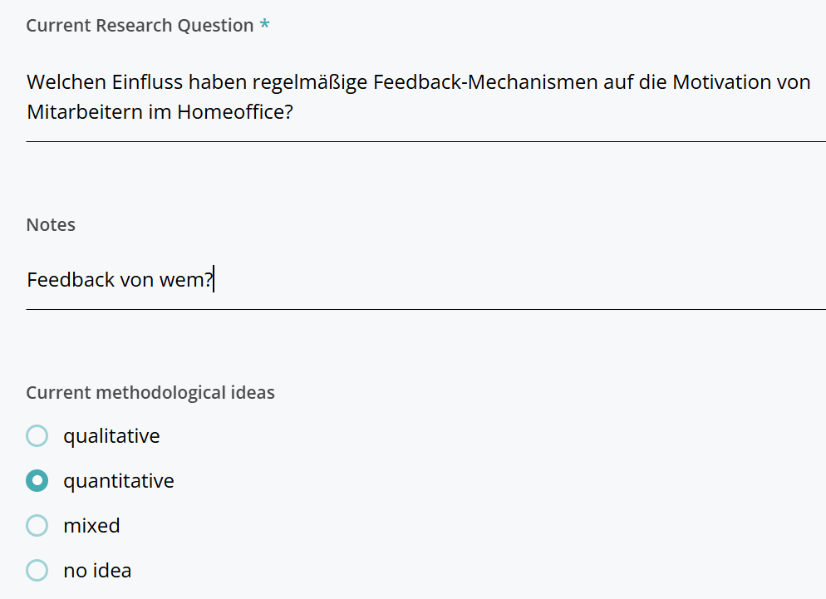Select the "qualitative" radio button circle
826x599 pixels.
tap(37, 436)
